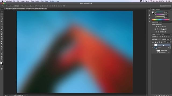Select the Dodge tool
This screenshot has width=172, height=96.
pos(2,44)
